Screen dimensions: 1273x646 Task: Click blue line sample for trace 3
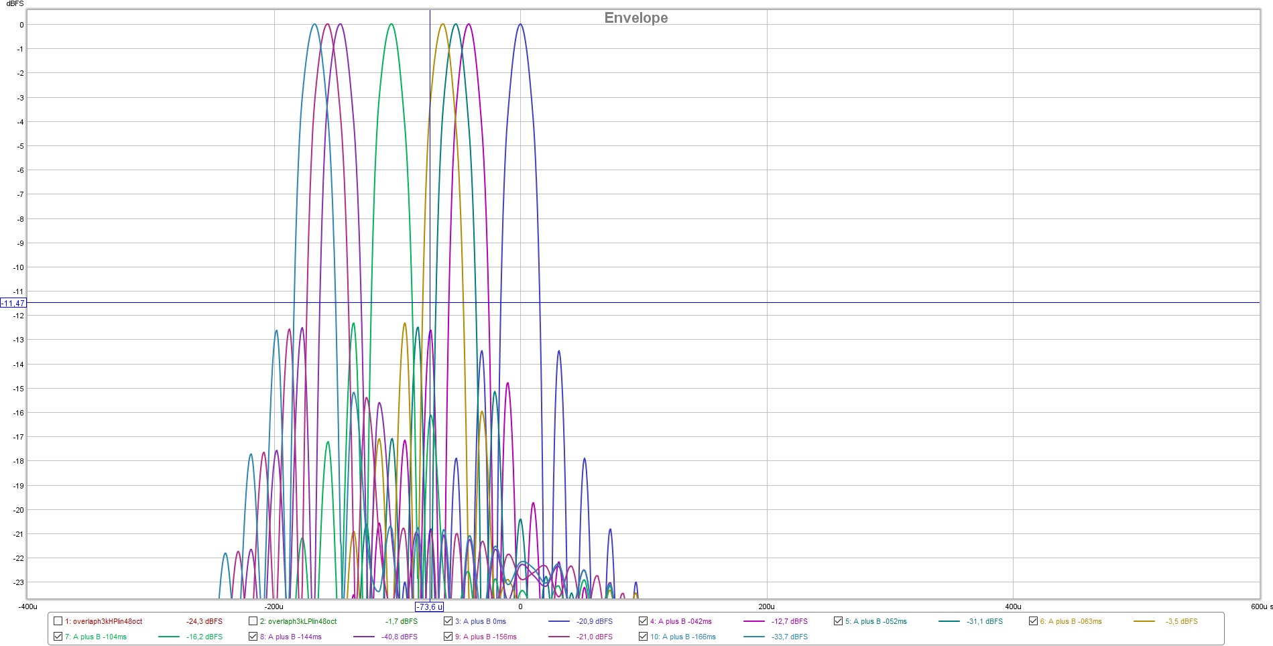pos(559,621)
